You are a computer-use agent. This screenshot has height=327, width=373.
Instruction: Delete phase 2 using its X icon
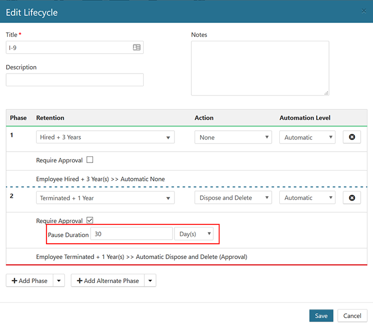point(352,198)
